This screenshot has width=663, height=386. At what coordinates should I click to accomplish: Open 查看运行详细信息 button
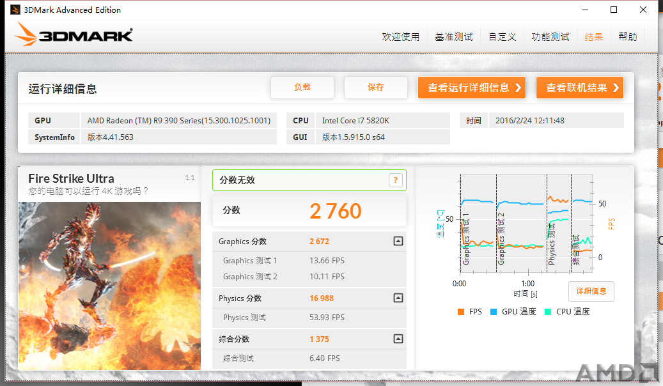[x=472, y=88]
